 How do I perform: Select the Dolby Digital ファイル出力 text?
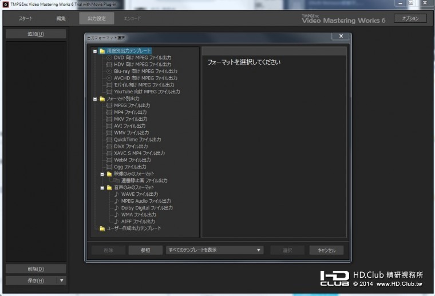(x=147, y=208)
